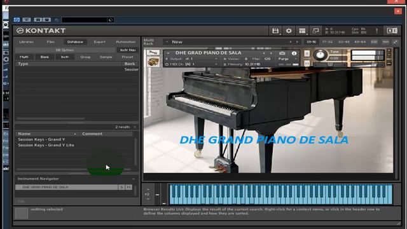Image resolution: width=407 pixels, height=229 pixels.
Task: Open the Automation tab
Action: pos(126,42)
